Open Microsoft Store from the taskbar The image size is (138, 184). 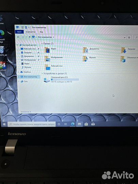86,124
